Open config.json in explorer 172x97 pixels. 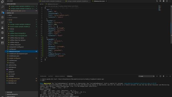[x=13, y=49]
